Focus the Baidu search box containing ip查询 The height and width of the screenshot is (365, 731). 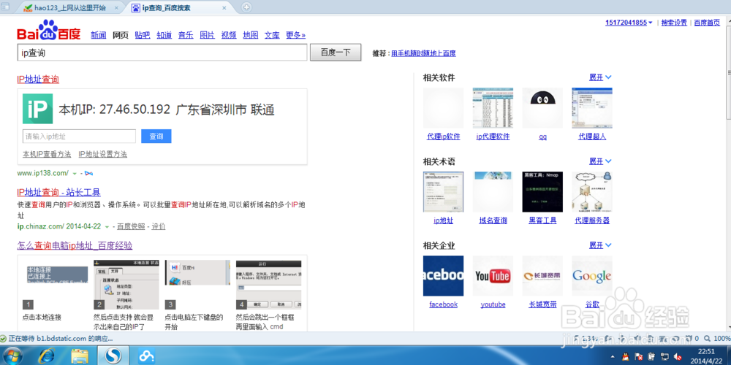(162, 53)
